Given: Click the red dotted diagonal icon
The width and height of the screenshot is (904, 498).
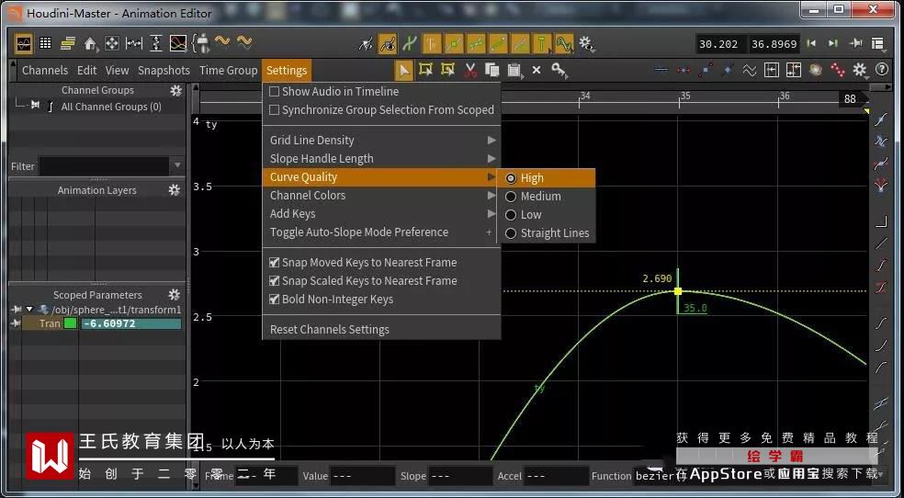Looking at the screenshot, I should (x=837, y=71).
